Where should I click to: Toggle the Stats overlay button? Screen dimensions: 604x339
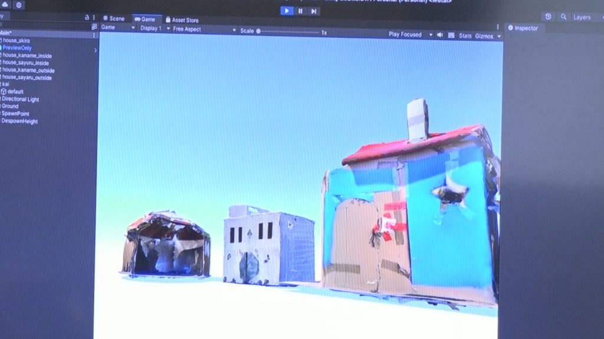[x=465, y=36]
